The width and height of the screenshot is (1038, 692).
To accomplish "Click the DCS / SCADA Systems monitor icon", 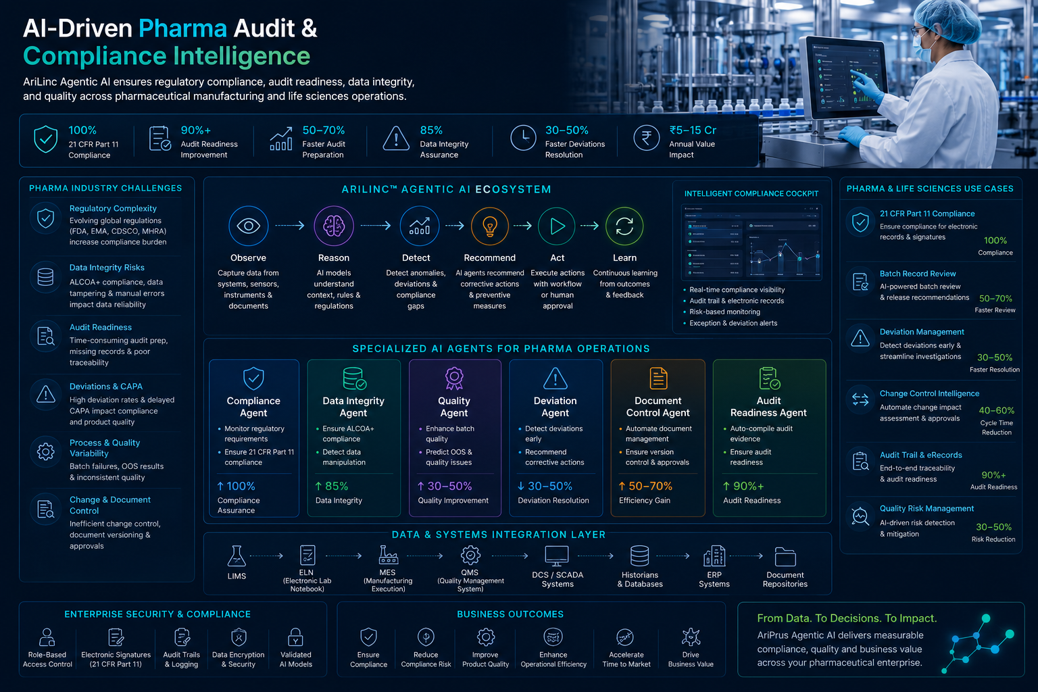I will point(557,556).
